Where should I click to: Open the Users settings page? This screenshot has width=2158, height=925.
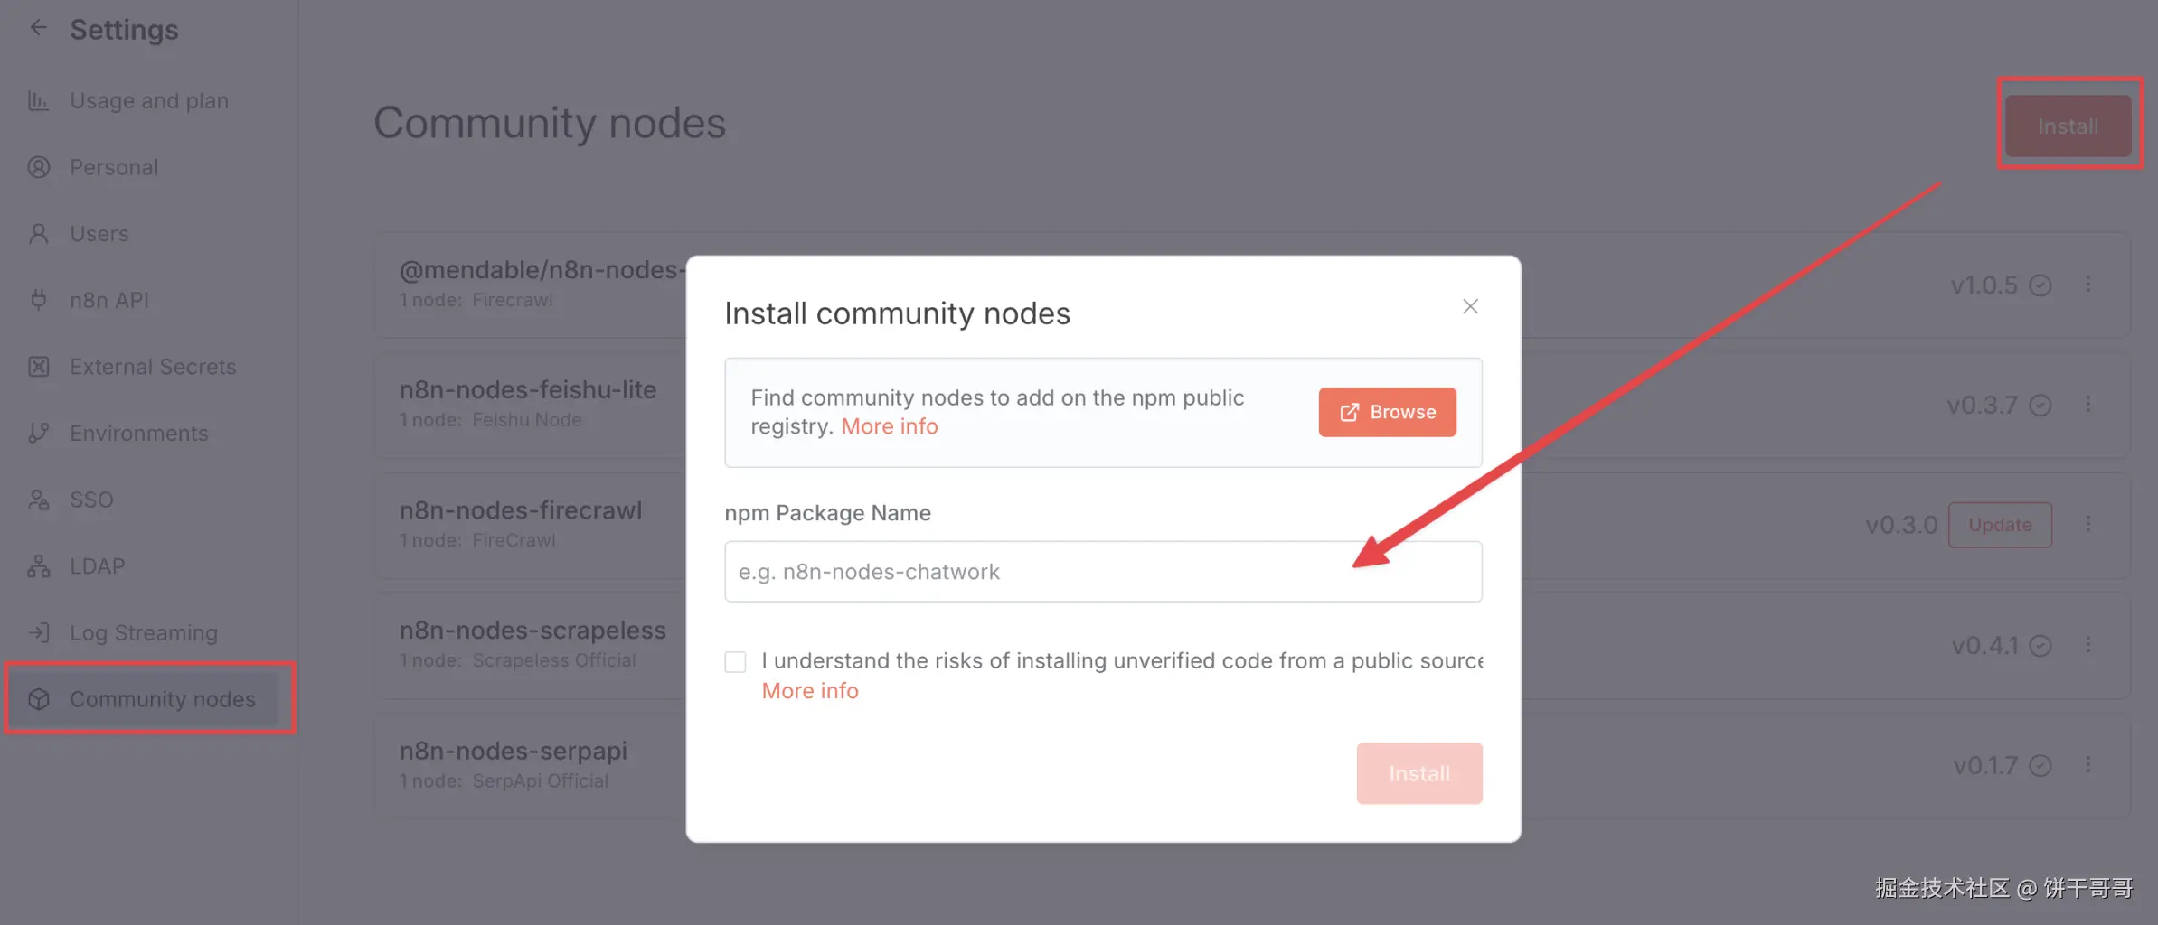[x=99, y=234]
